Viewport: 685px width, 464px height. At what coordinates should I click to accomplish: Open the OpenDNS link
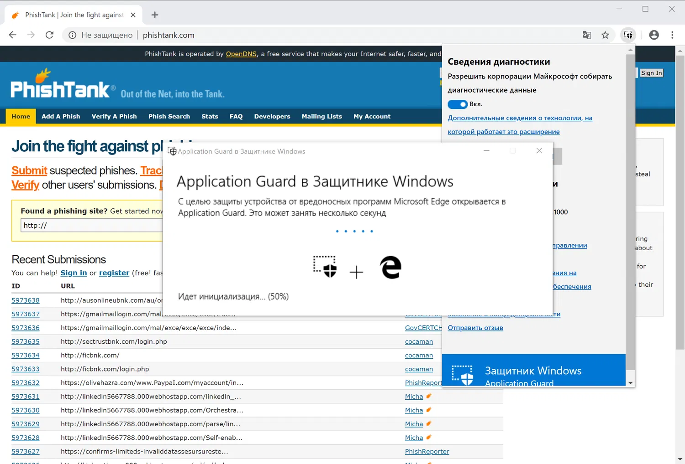241,53
